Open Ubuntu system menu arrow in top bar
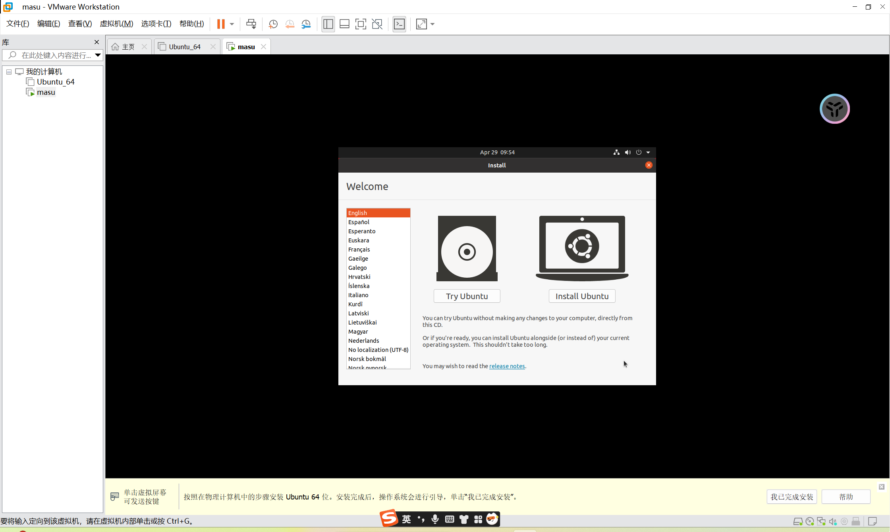The height and width of the screenshot is (532, 890). (648, 152)
